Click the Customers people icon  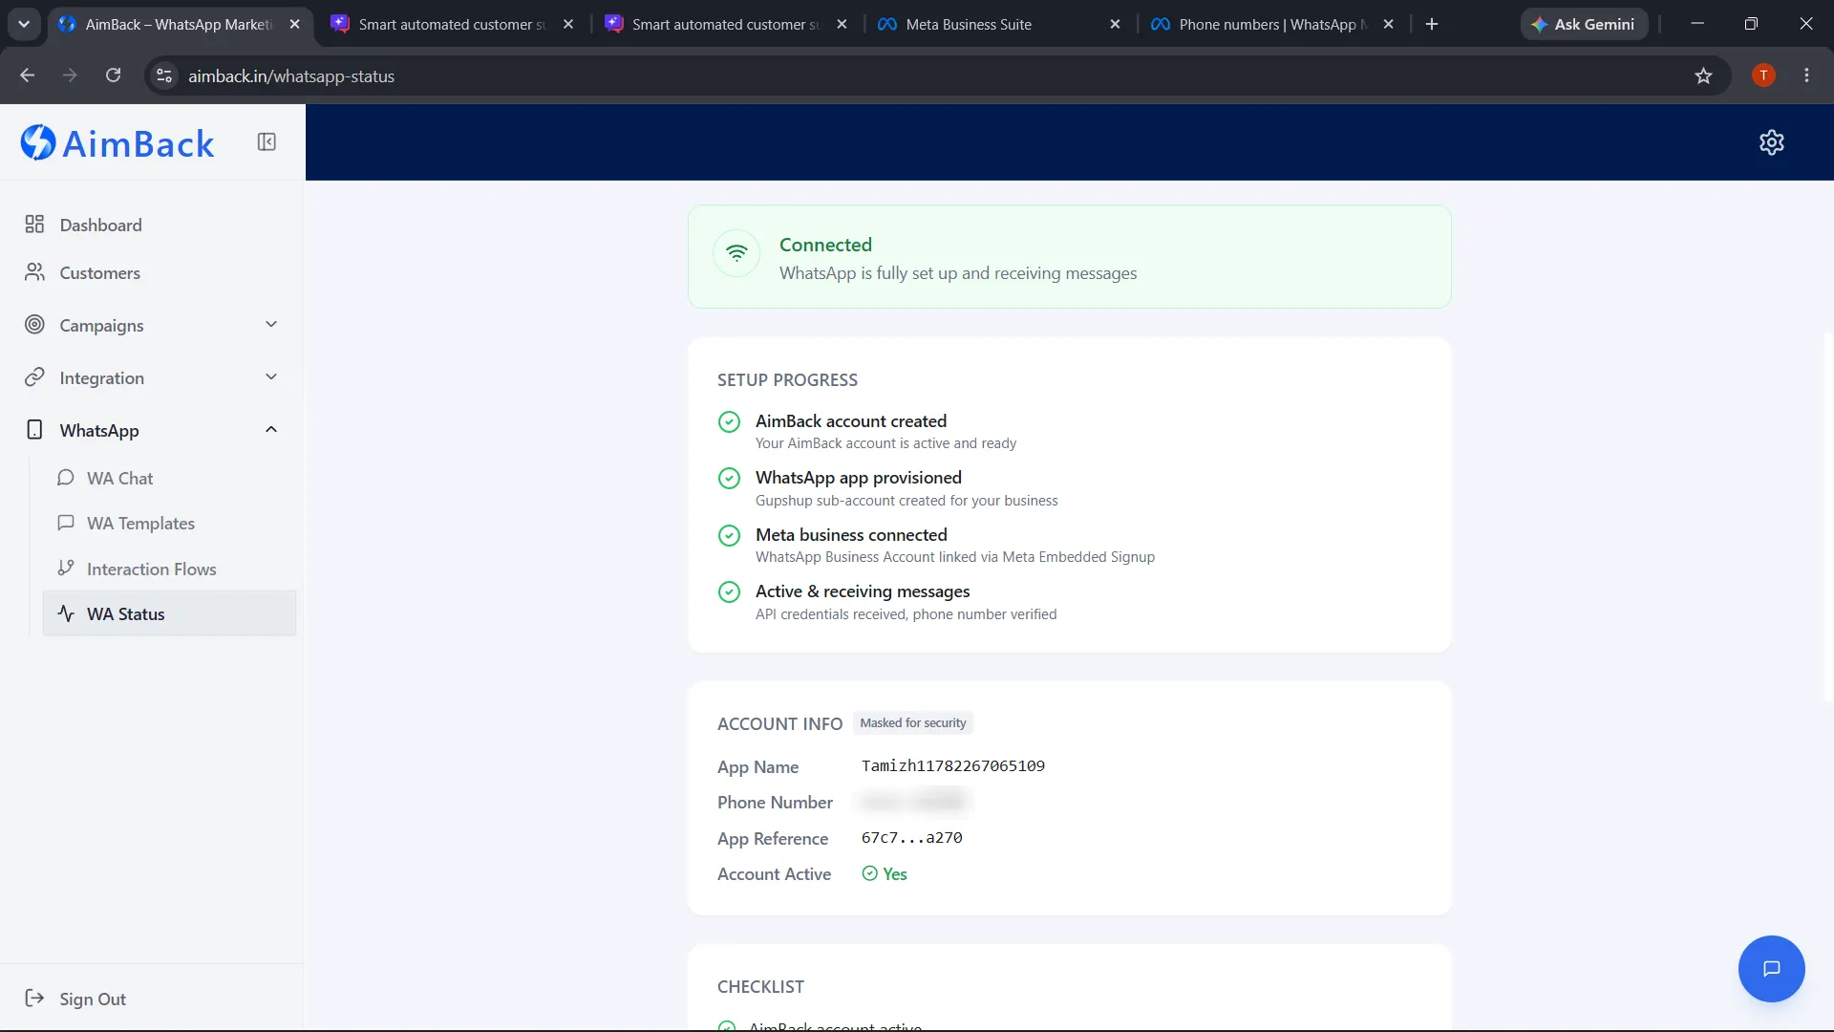tap(34, 272)
